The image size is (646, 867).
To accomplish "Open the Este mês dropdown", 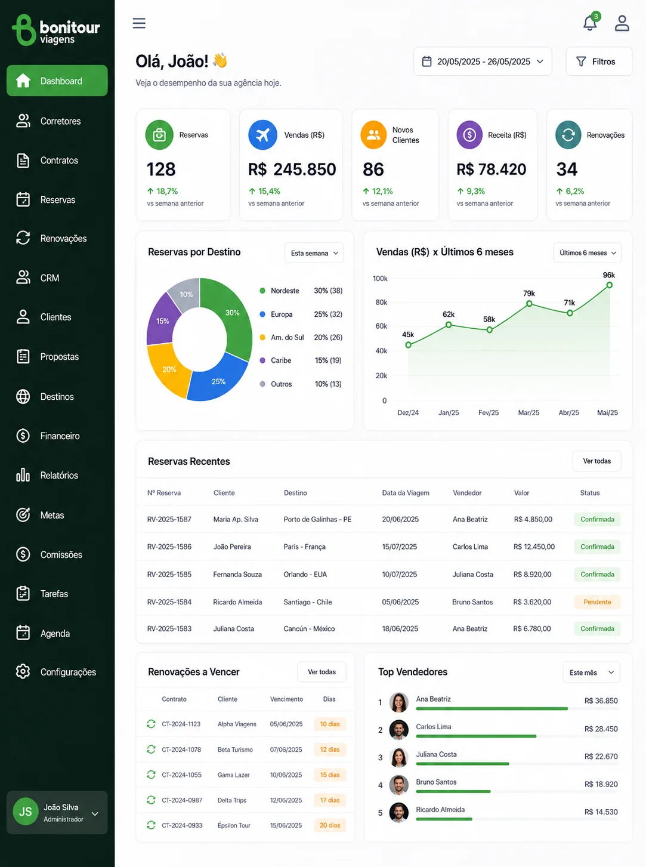I will (591, 672).
